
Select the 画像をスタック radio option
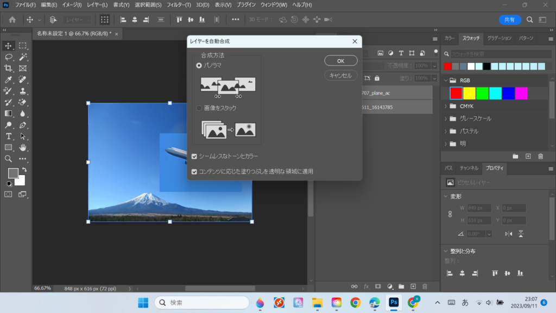[199, 108]
